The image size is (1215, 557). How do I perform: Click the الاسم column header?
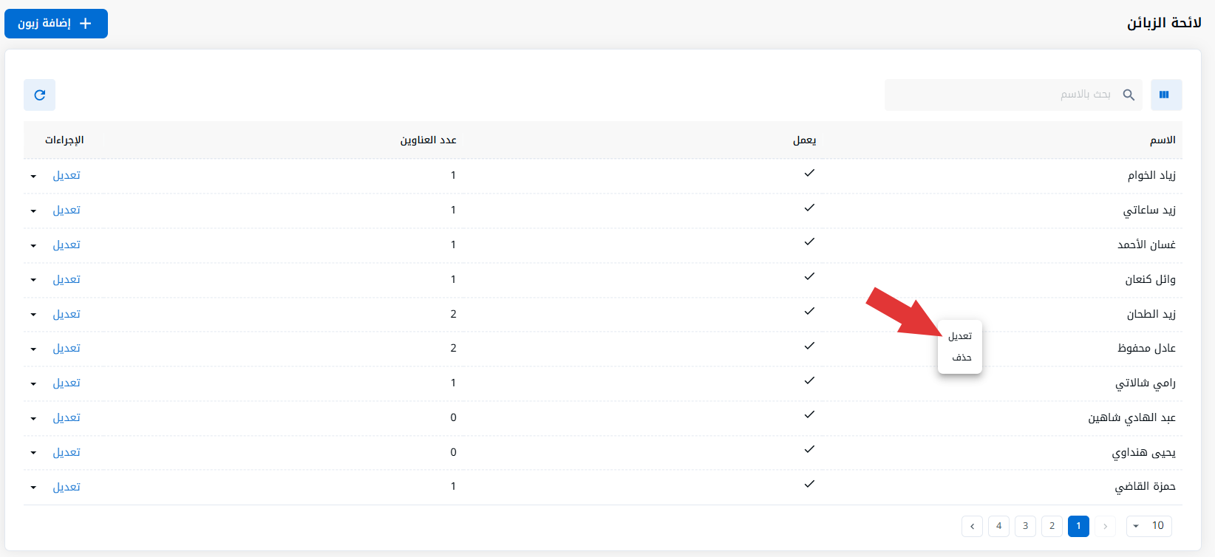pos(1163,140)
